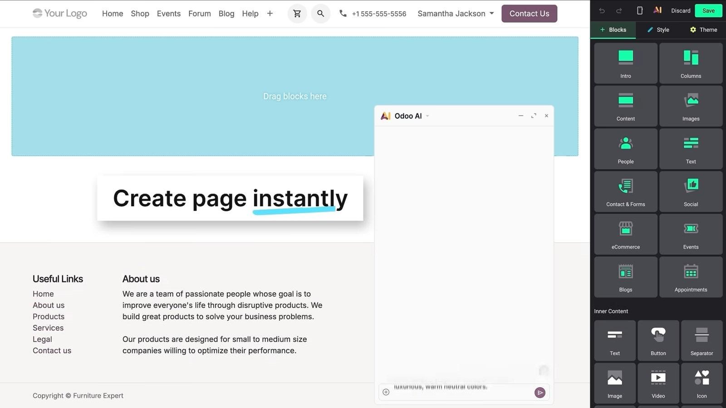Click the Discard button

(x=681, y=10)
